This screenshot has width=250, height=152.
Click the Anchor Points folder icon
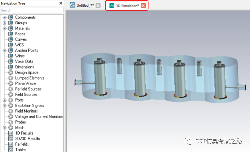click(11, 51)
